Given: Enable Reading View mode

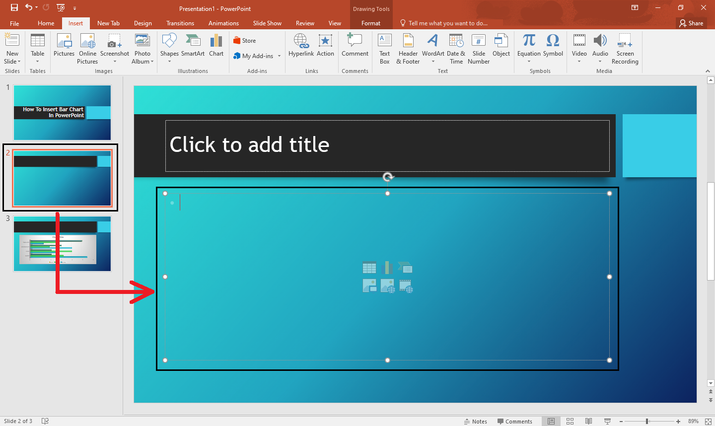Looking at the screenshot, I should (x=589, y=421).
